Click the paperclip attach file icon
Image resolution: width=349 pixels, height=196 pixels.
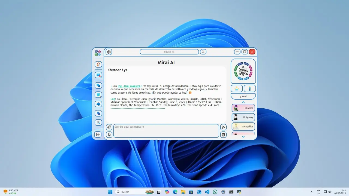click(109, 127)
